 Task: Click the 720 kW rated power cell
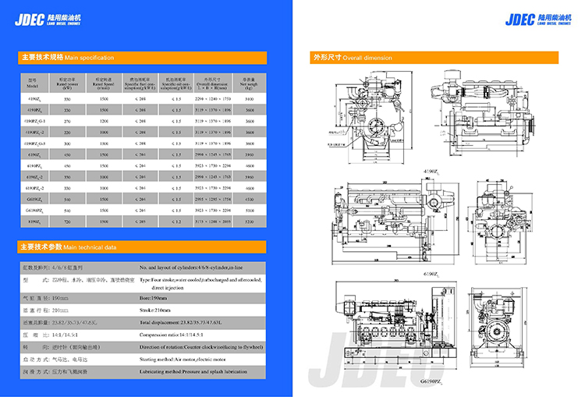pyautogui.click(x=66, y=222)
